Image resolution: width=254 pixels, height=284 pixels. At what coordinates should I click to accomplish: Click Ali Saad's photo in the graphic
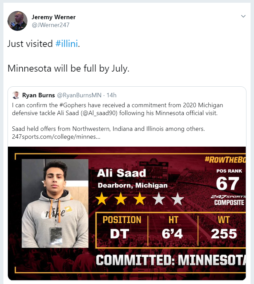(55, 203)
